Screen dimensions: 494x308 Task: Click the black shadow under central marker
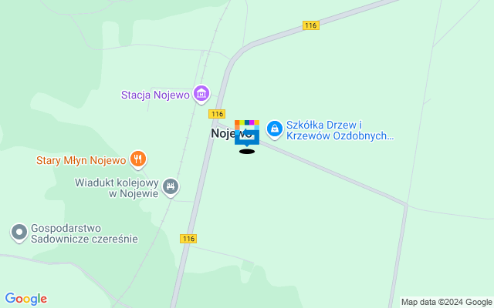247,152
